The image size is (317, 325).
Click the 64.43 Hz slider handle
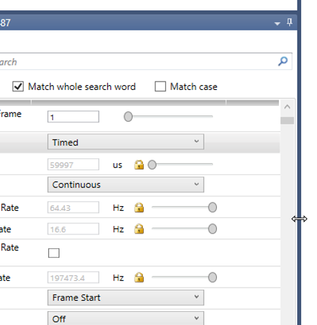pyautogui.click(x=212, y=207)
